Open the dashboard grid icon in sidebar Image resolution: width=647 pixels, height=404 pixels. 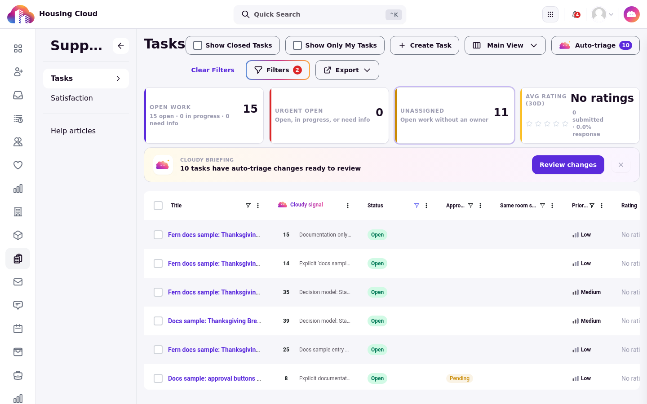pos(18,48)
